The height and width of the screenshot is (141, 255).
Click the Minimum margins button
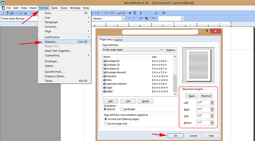[x=206, y=96]
